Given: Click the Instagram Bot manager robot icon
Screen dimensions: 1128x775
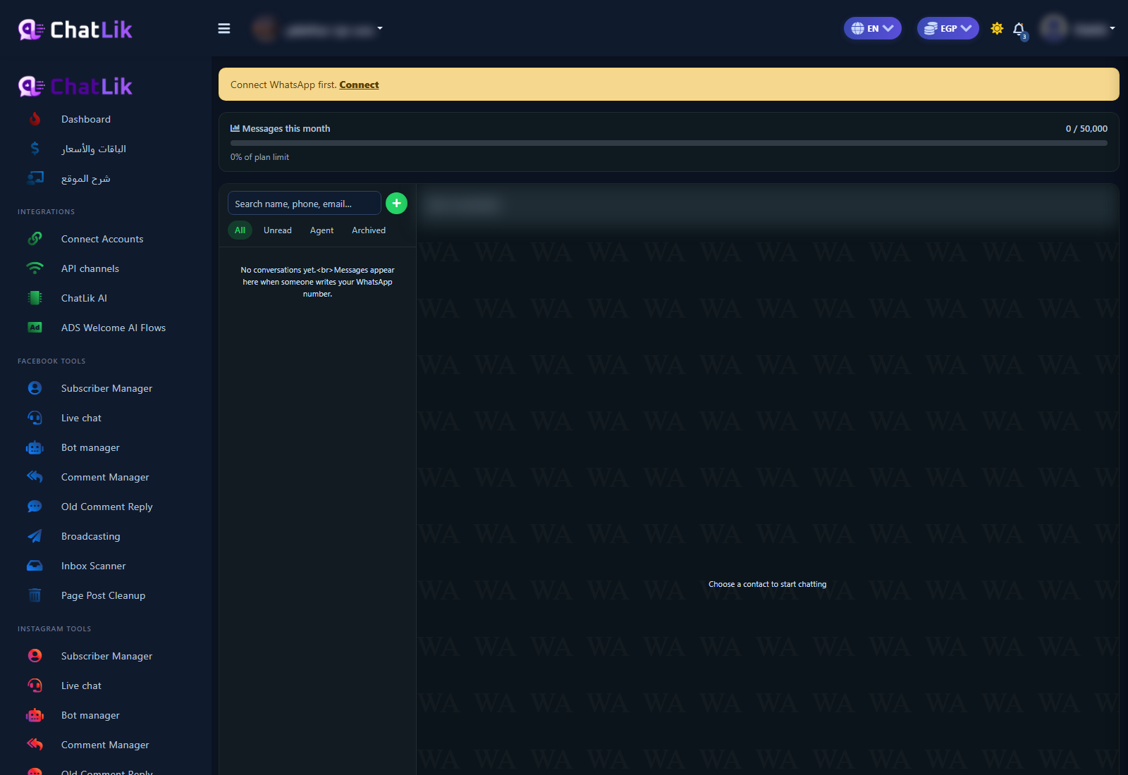Looking at the screenshot, I should click(x=35, y=715).
